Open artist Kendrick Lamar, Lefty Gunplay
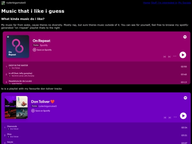Image resolution: width=192 pixels, height=144 pixels. point(23,76)
